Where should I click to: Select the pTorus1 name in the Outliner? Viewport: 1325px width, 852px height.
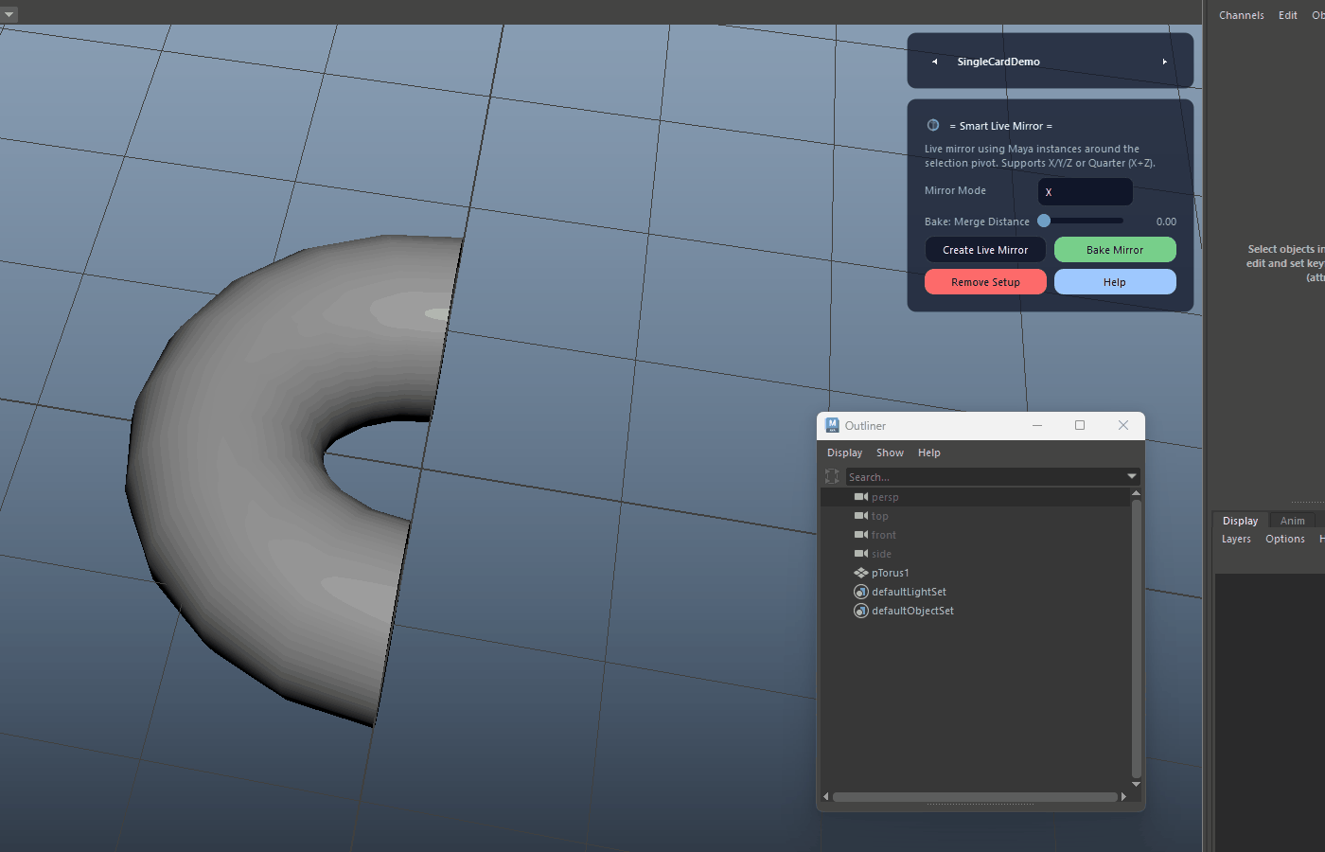pyautogui.click(x=890, y=573)
